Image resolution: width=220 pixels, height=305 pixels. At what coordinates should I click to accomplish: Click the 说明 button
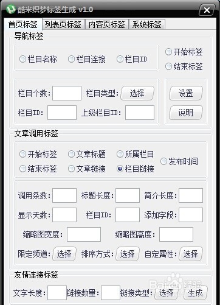coord(186,113)
